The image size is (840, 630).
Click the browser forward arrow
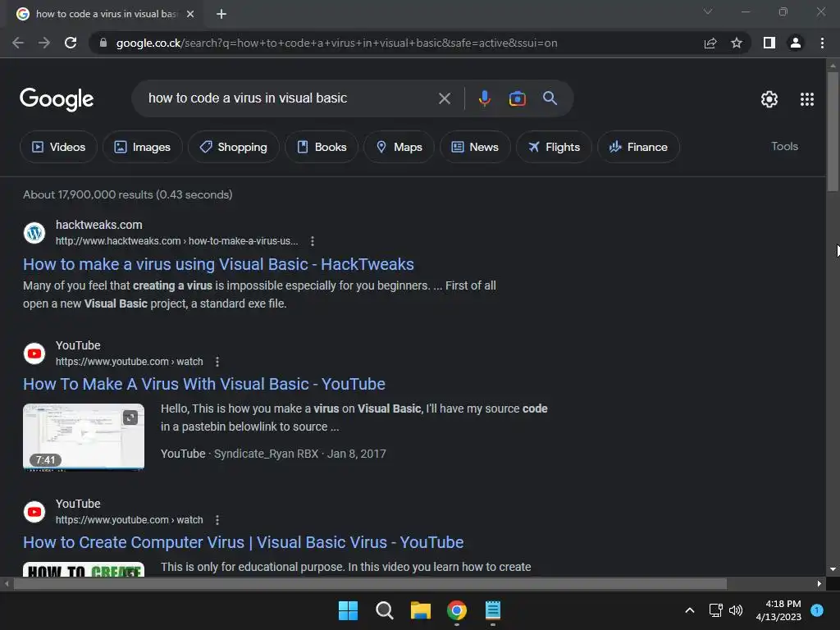tap(44, 43)
